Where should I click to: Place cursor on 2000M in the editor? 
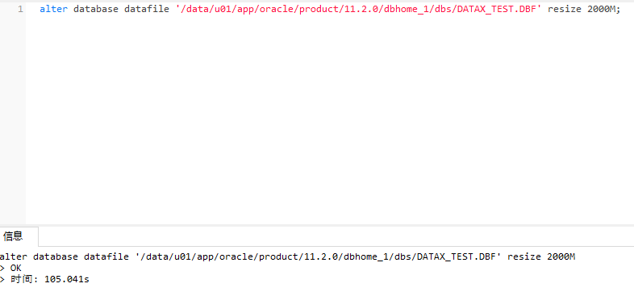tap(601, 9)
